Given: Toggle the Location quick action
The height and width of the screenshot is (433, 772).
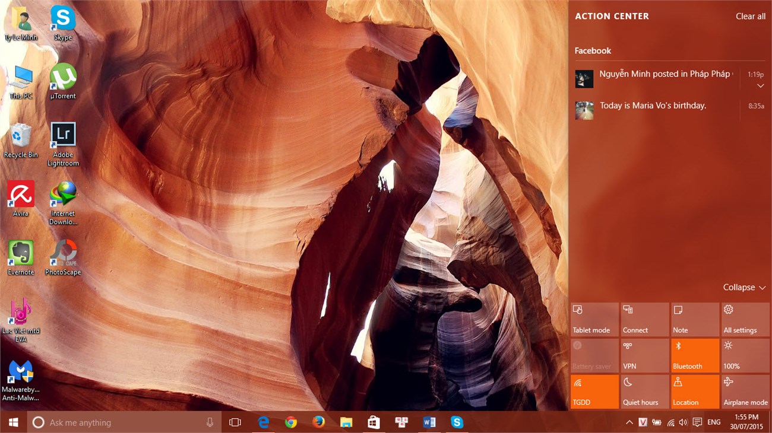Looking at the screenshot, I should [x=695, y=392].
